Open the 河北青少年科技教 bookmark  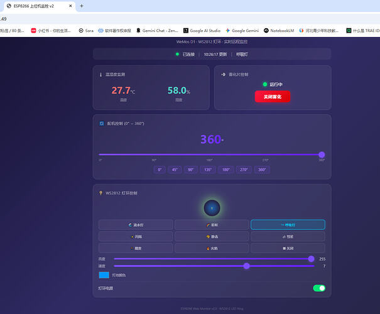point(318,31)
